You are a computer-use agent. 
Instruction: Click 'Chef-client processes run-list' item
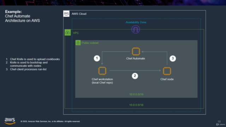click(28, 69)
